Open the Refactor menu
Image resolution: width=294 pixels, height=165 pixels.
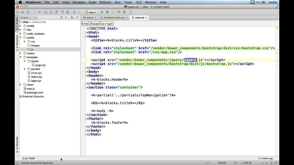(x=105, y=2)
